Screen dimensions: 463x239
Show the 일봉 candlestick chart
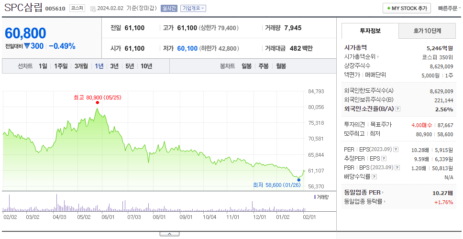coord(246,66)
